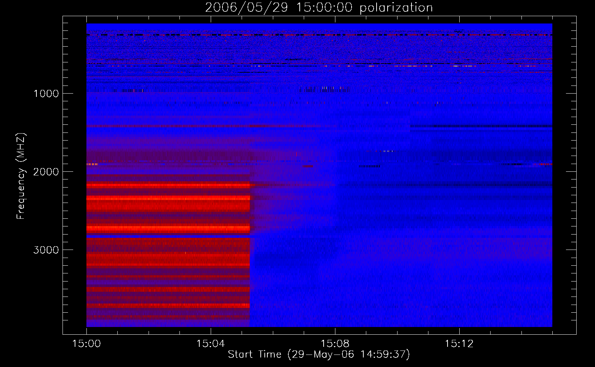Image resolution: width=595 pixels, height=367 pixels.
Task: Click the '15:04' time axis label
Action: coord(211,344)
